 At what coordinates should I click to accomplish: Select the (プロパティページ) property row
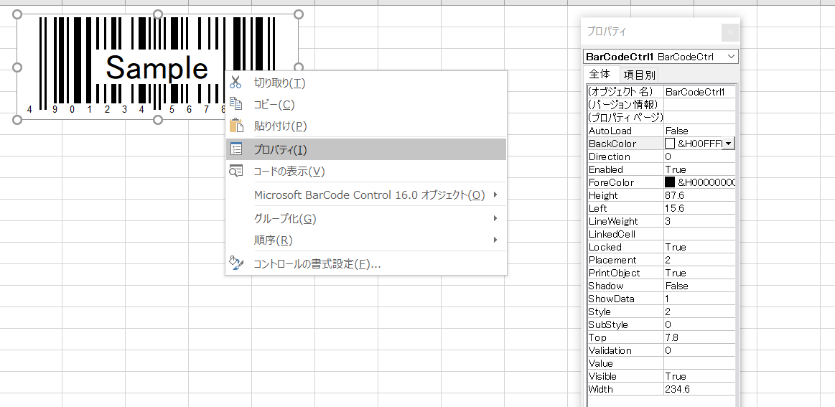pos(661,118)
